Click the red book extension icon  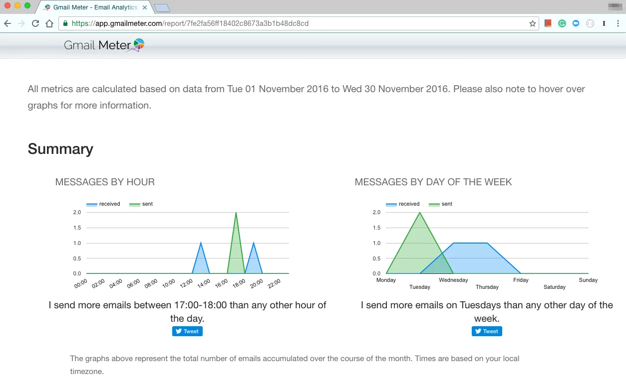tap(548, 23)
